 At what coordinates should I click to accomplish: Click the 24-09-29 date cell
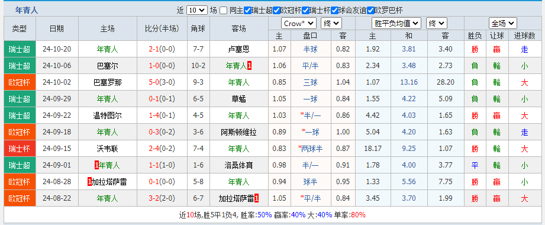57,99
